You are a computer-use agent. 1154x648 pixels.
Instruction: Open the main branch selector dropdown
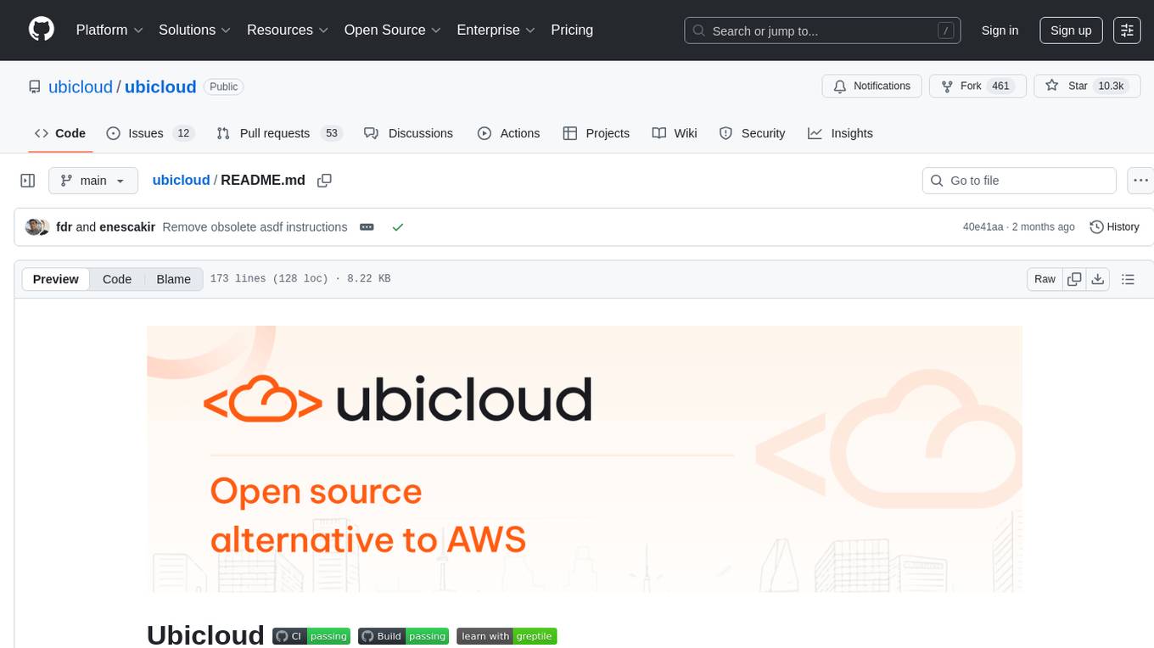pos(93,181)
